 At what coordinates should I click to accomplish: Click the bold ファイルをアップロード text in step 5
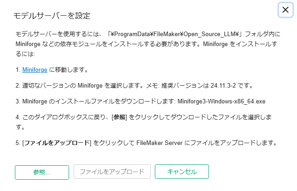(x=57, y=143)
